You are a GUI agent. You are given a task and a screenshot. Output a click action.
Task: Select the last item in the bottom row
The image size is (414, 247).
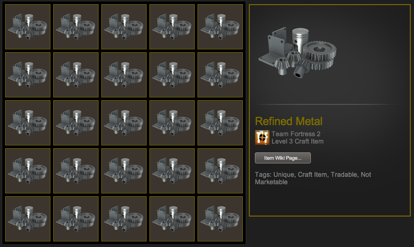click(220, 218)
